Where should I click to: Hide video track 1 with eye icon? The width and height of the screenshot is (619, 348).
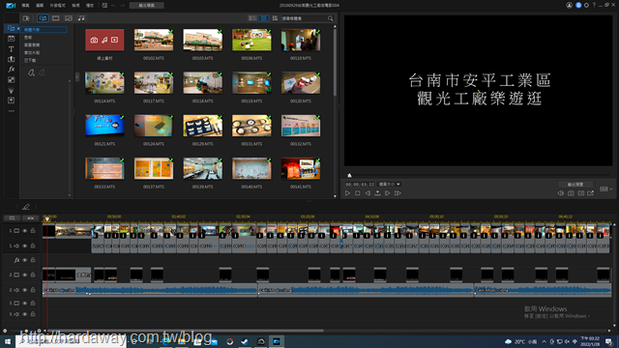[x=25, y=231]
